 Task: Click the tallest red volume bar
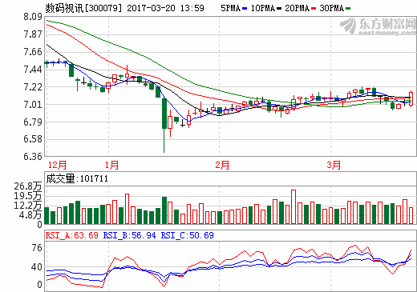294,207
